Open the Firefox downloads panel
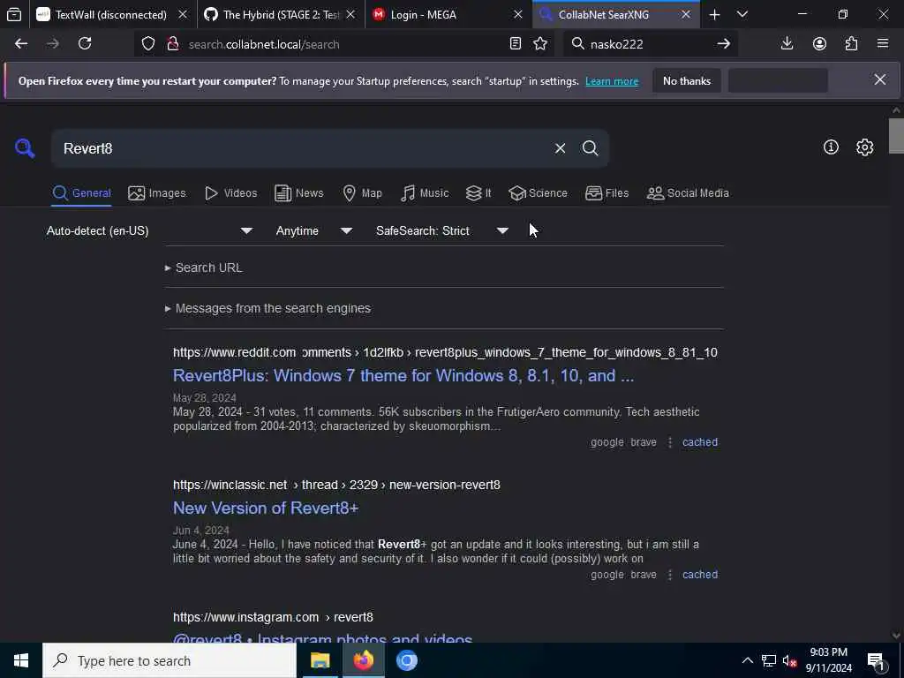Viewport: 904px width, 678px height. click(787, 44)
